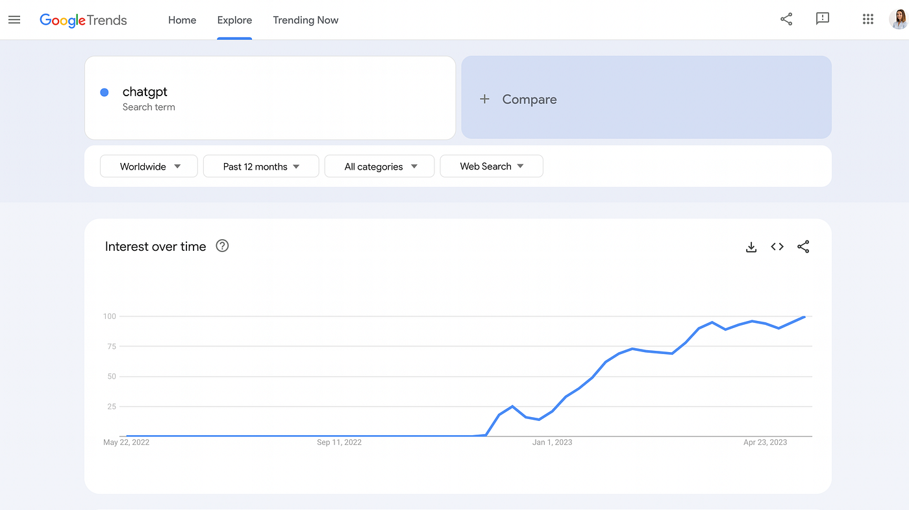Viewport: 909px width, 510px height.
Task: Go to the Home tab
Action: [x=182, y=20]
